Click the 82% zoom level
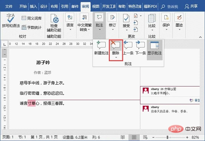205x141 pixels. pyautogui.click(x=195, y=137)
